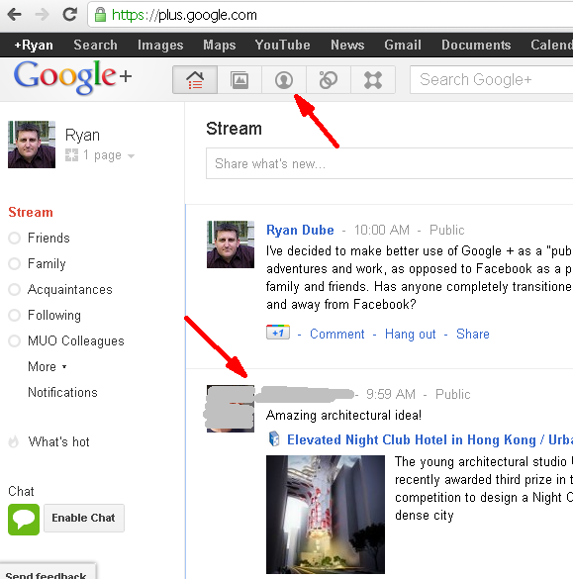Open Documents in the Google bar
The width and height of the screenshot is (573, 579).
476,46
